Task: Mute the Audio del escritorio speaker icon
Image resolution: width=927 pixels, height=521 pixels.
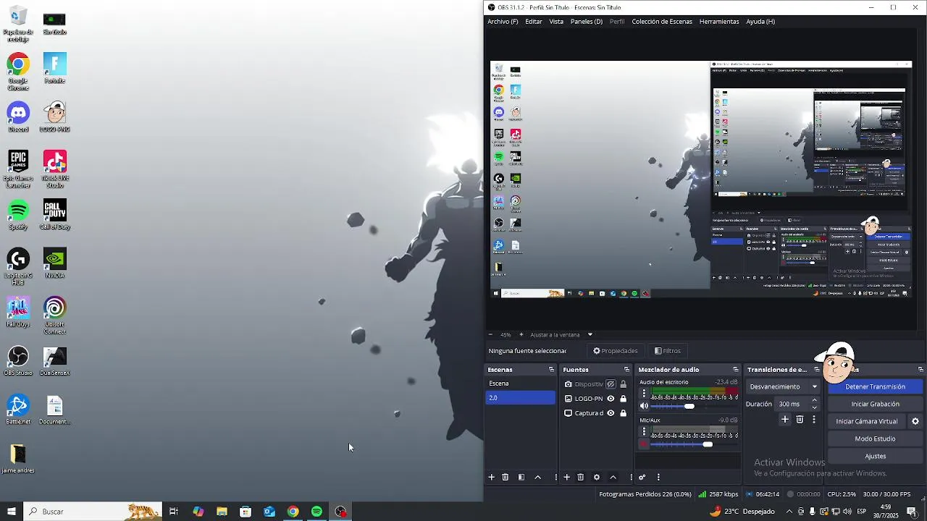Action: pos(644,406)
